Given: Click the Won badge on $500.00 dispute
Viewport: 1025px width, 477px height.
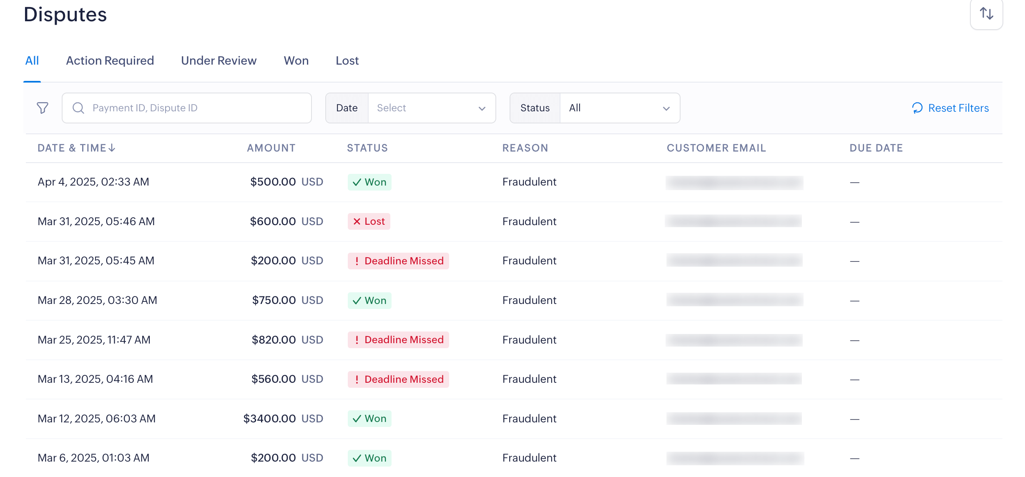Looking at the screenshot, I should click(369, 182).
